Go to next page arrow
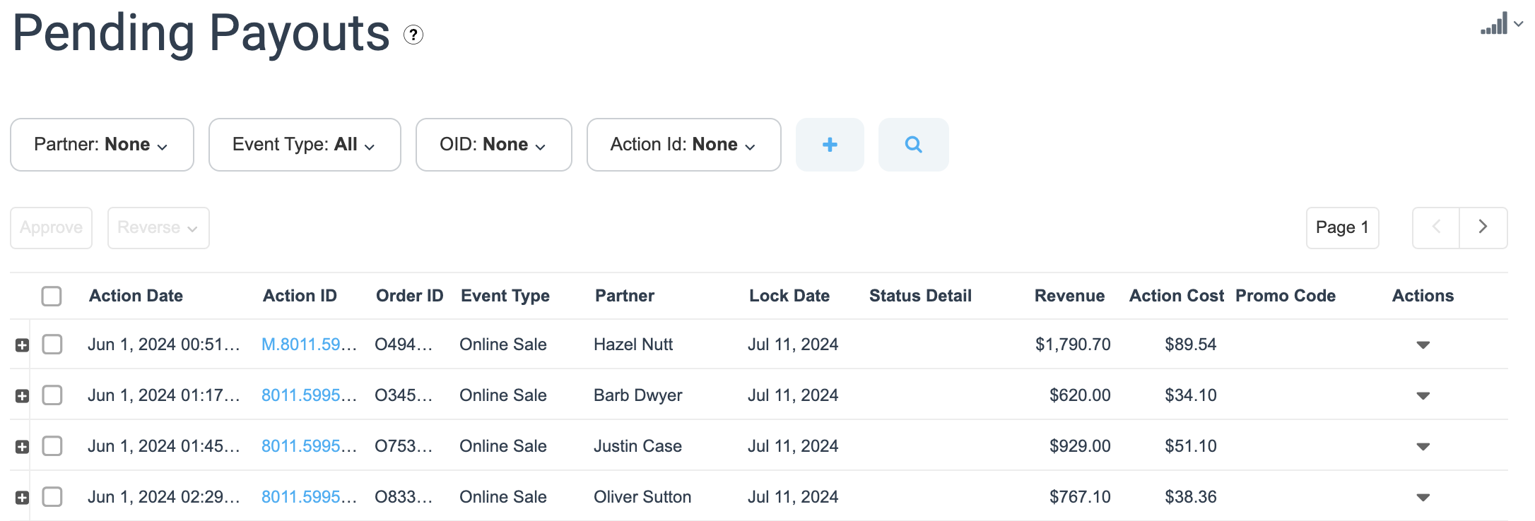Image resolution: width=1535 pixels, height=521 pixels. 1483,227
